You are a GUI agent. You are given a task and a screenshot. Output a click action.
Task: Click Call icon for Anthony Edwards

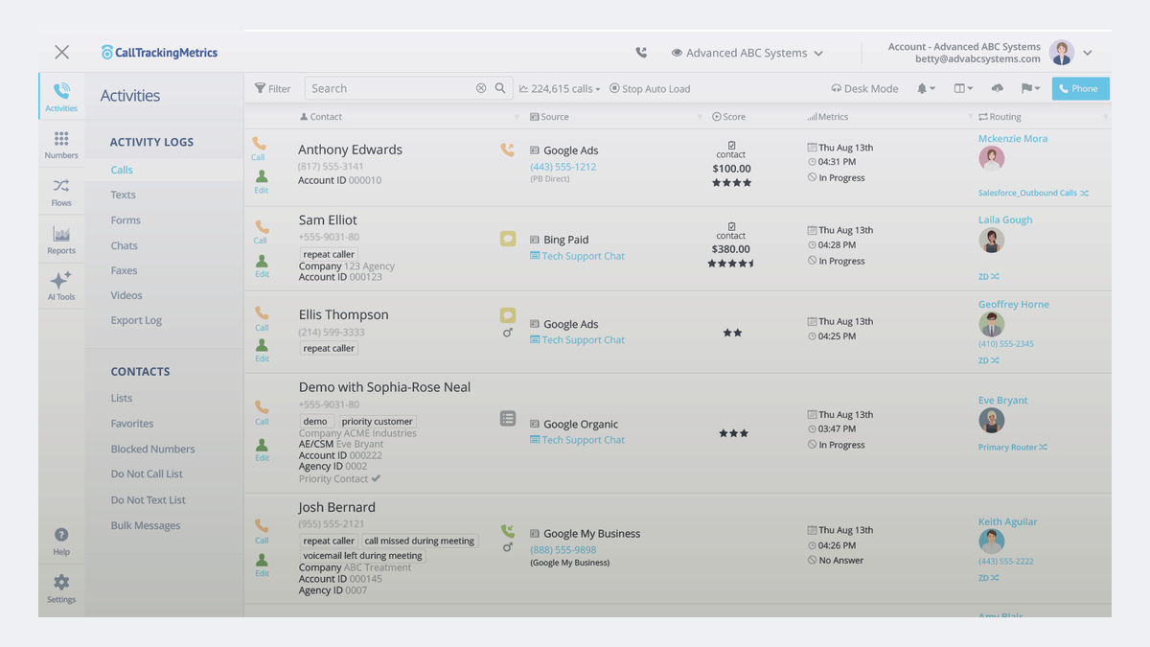tap(259, 149)
